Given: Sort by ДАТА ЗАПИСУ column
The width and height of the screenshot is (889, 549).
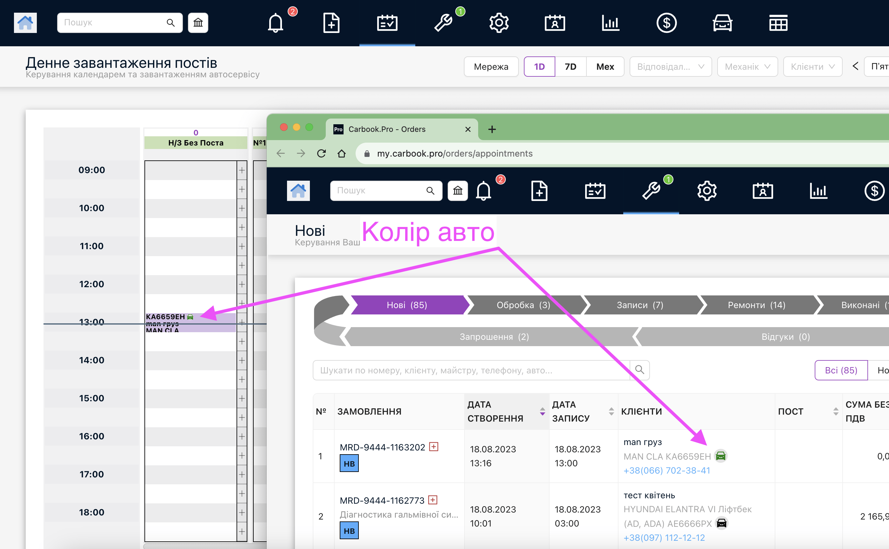Looking at the screenshot, I should [583, 411].
